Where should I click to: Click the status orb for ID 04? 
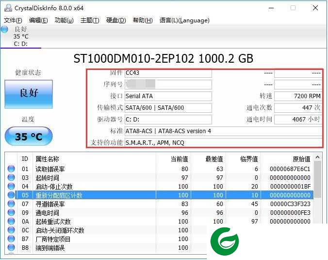[11, 186]
